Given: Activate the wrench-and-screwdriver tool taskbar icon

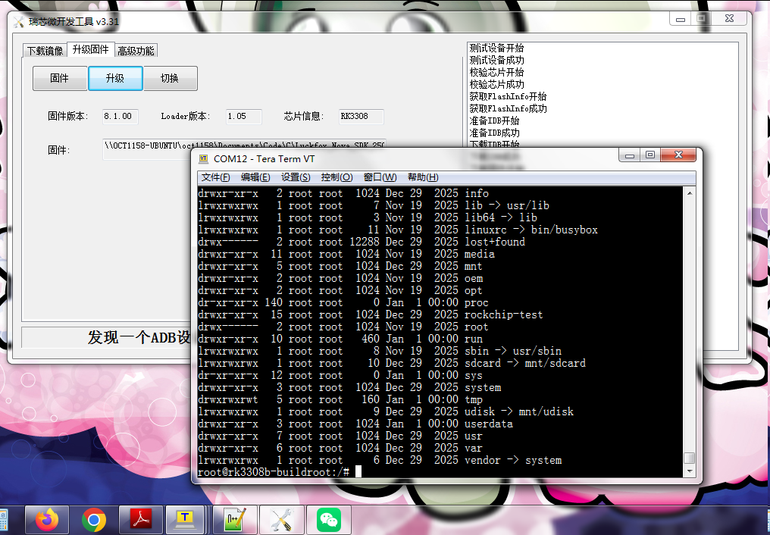Looking at the screenshot, I should coord(282,520).
